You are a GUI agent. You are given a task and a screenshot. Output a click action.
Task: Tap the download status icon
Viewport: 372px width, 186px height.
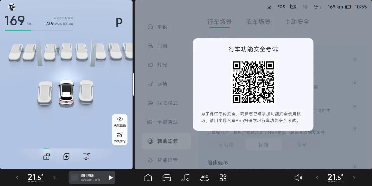269,7
